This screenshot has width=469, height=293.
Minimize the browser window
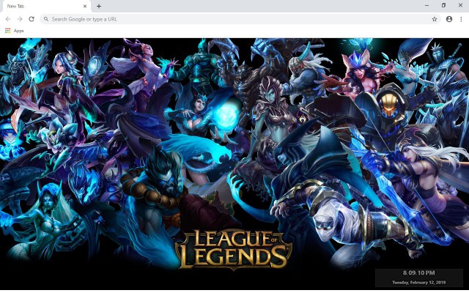coord(426,5)
